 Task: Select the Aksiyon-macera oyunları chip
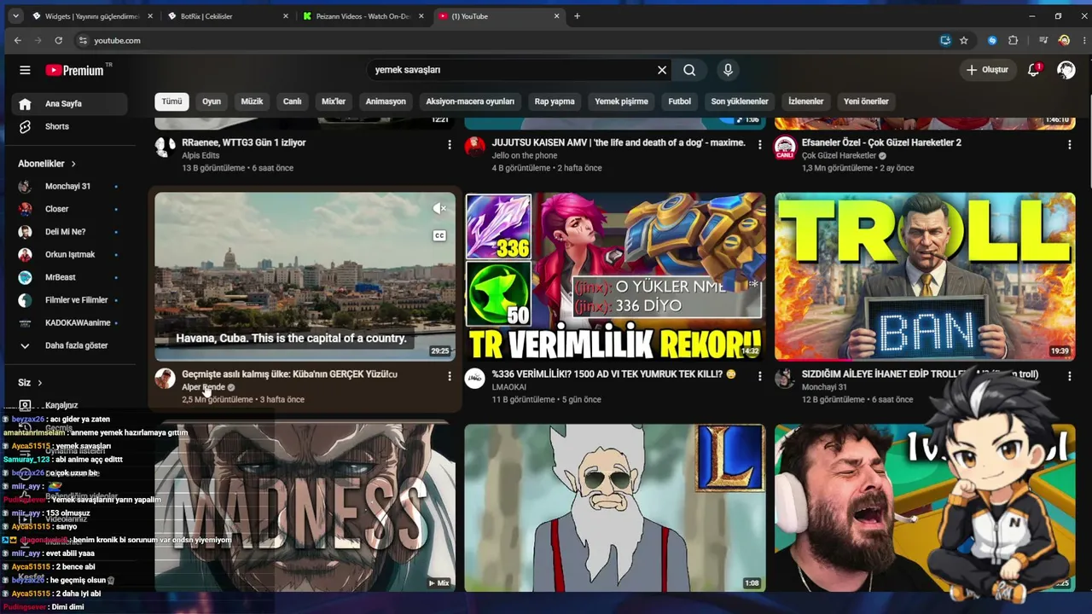[470, 101]
